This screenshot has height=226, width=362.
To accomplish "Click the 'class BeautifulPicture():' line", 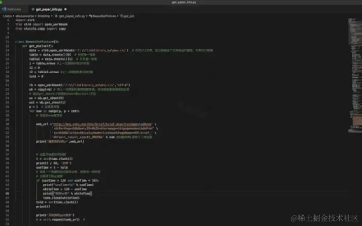I will coord(37,42).
